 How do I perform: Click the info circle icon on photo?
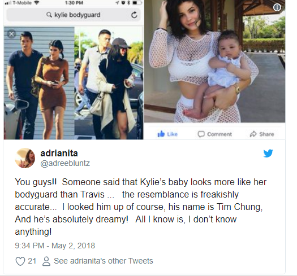pyautogui.click(x=277, y=7)
